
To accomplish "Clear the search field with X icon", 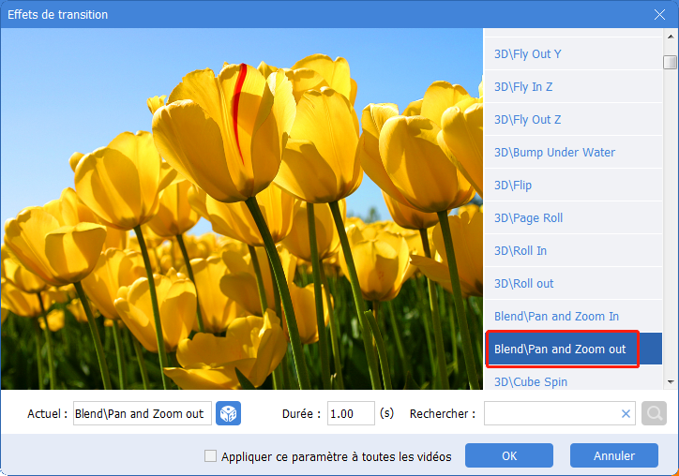I will (x=626, y=413).
